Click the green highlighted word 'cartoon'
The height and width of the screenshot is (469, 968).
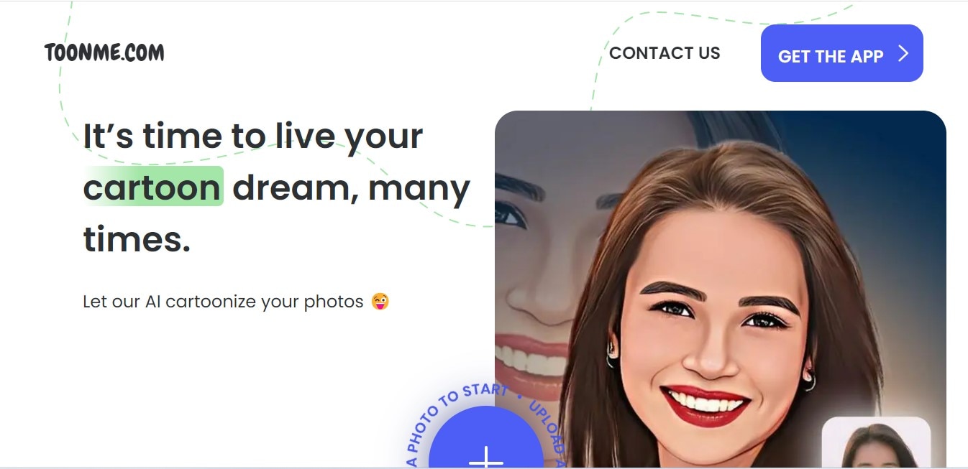pyautogui.click(x=152, y=187)
